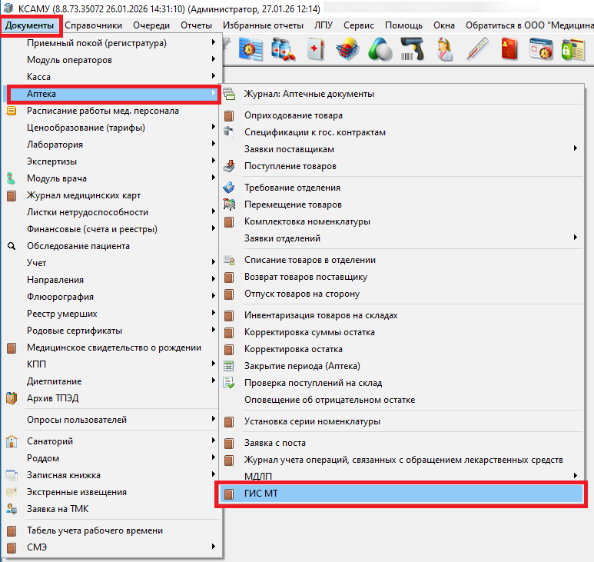Expand the МДЛП submenu

pos(258,477)
